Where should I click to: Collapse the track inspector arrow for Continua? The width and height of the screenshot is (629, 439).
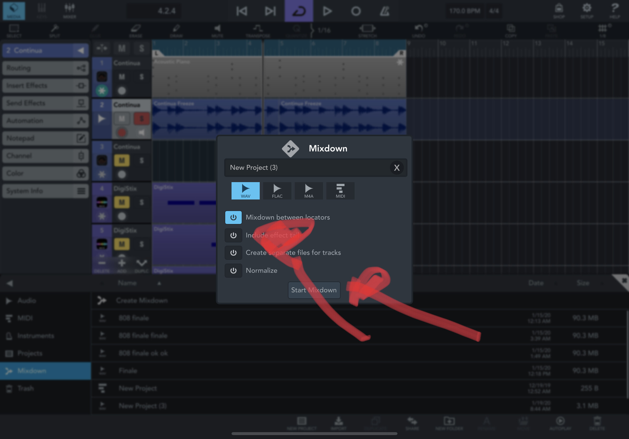click(x=81, y=50)
